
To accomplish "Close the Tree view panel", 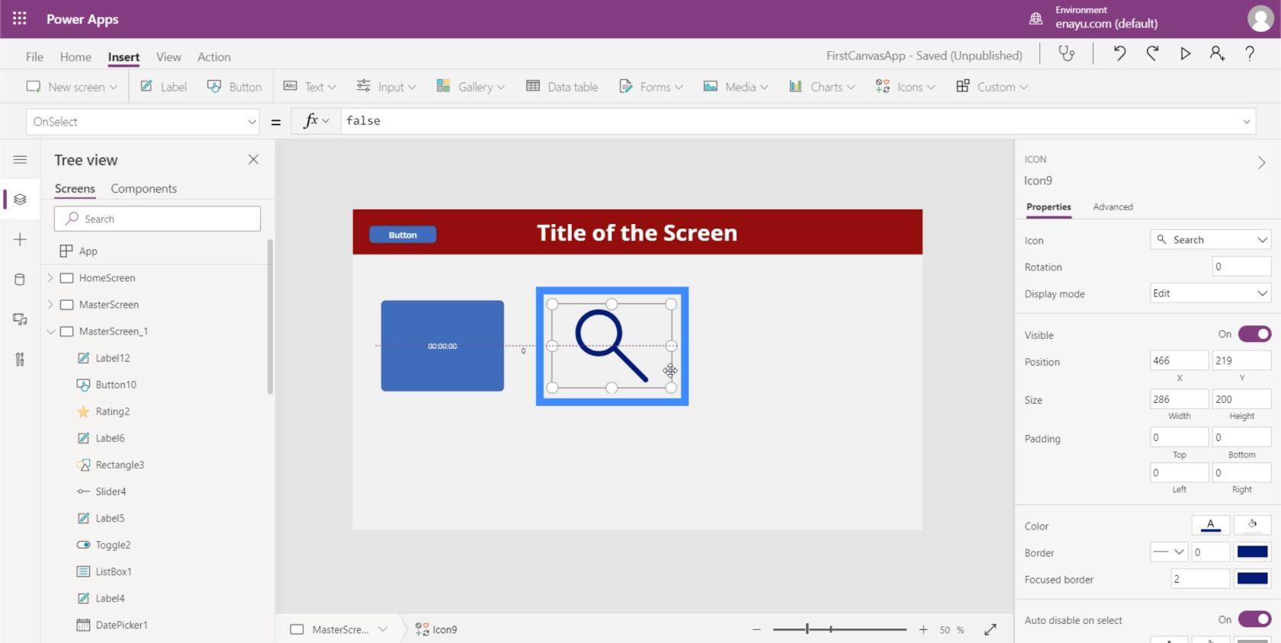I will pos(253,159).
